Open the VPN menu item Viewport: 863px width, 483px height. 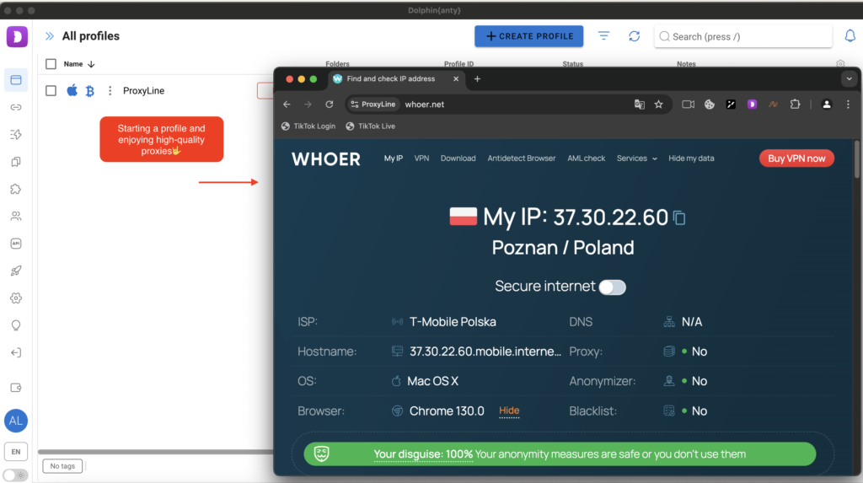point(421,158)
